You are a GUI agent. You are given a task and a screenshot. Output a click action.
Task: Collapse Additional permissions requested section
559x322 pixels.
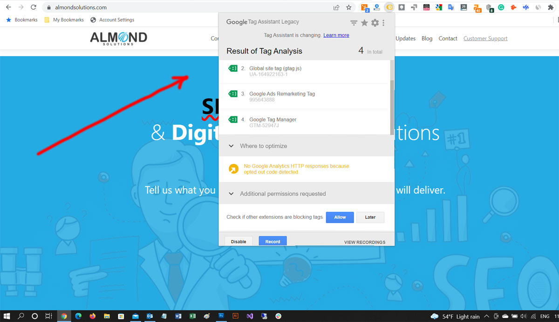tap(306, 194)
